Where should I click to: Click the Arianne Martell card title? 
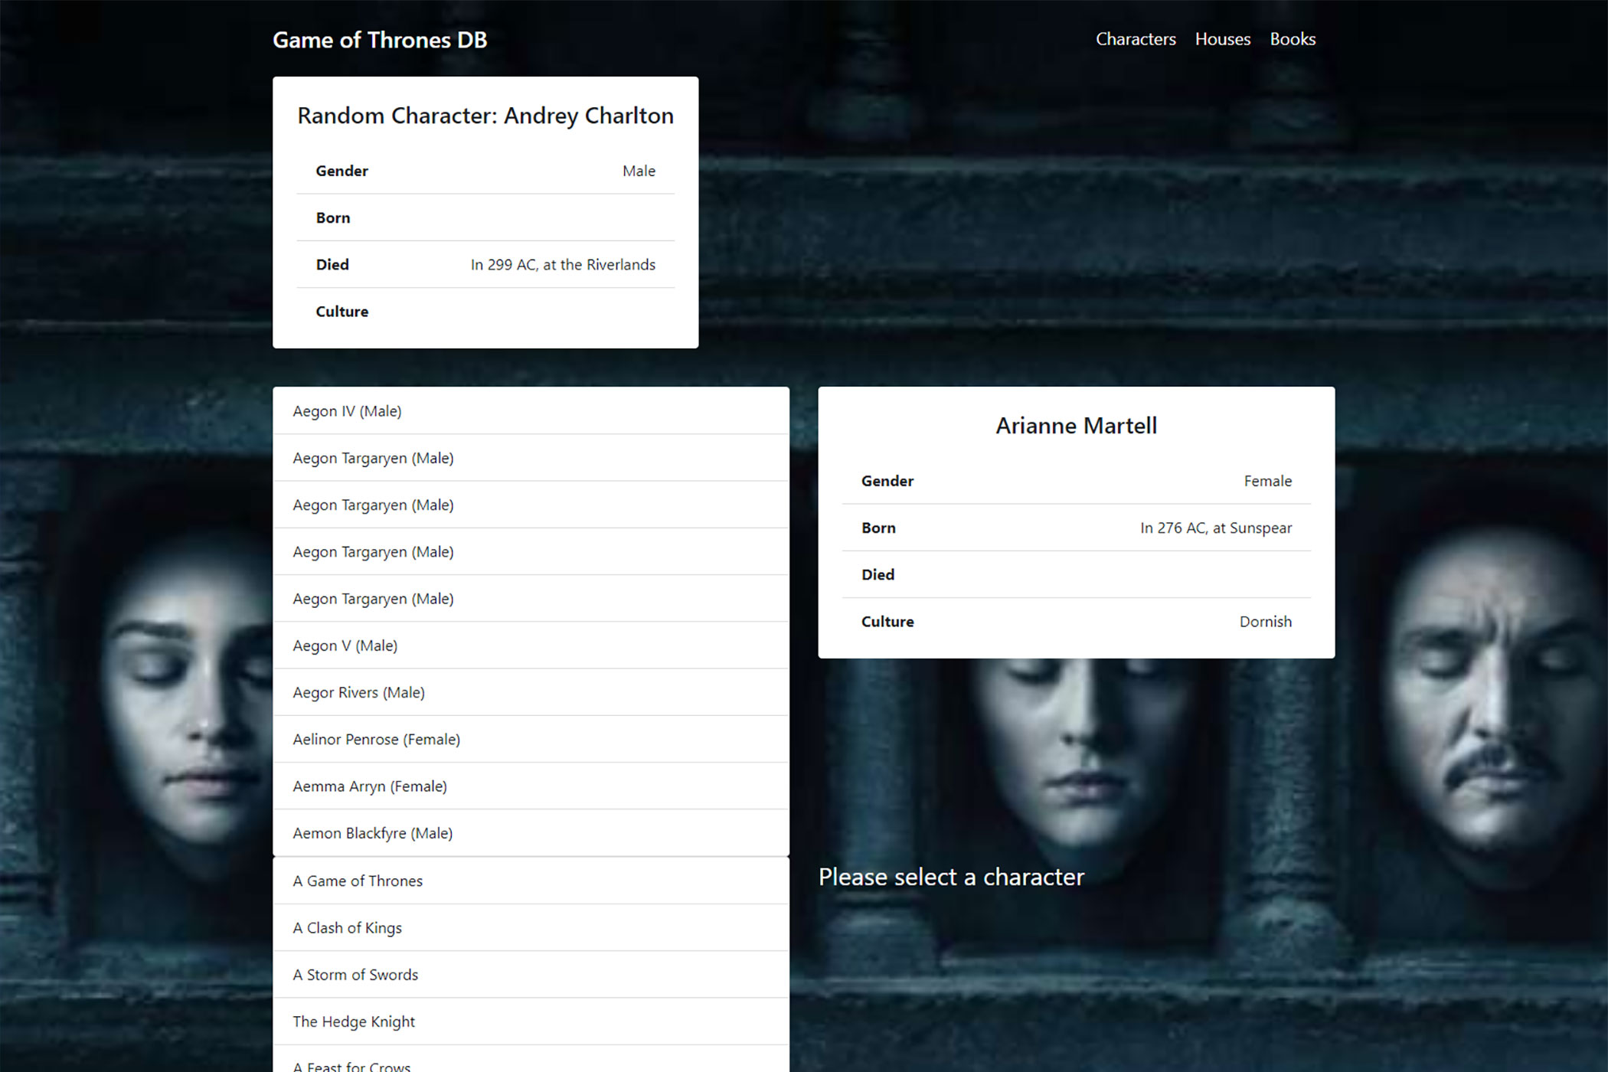click(x=1076, y=426)
